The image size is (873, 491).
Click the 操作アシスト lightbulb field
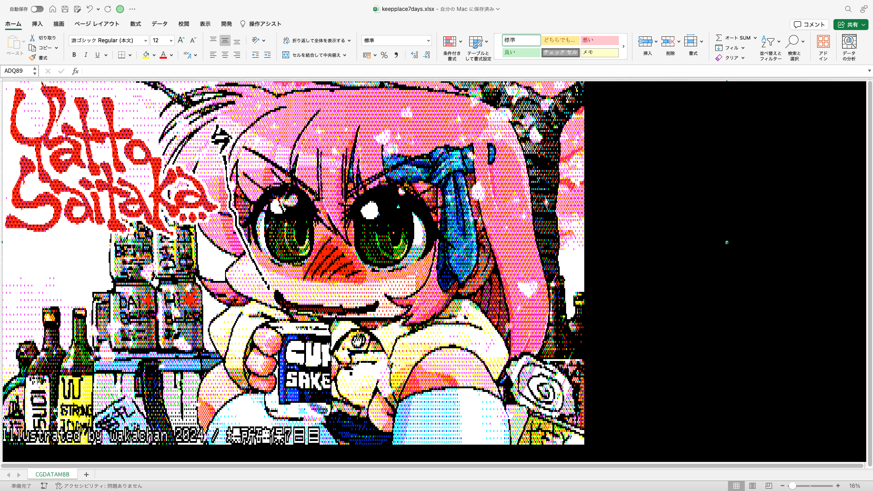click(x=261, y=24)
